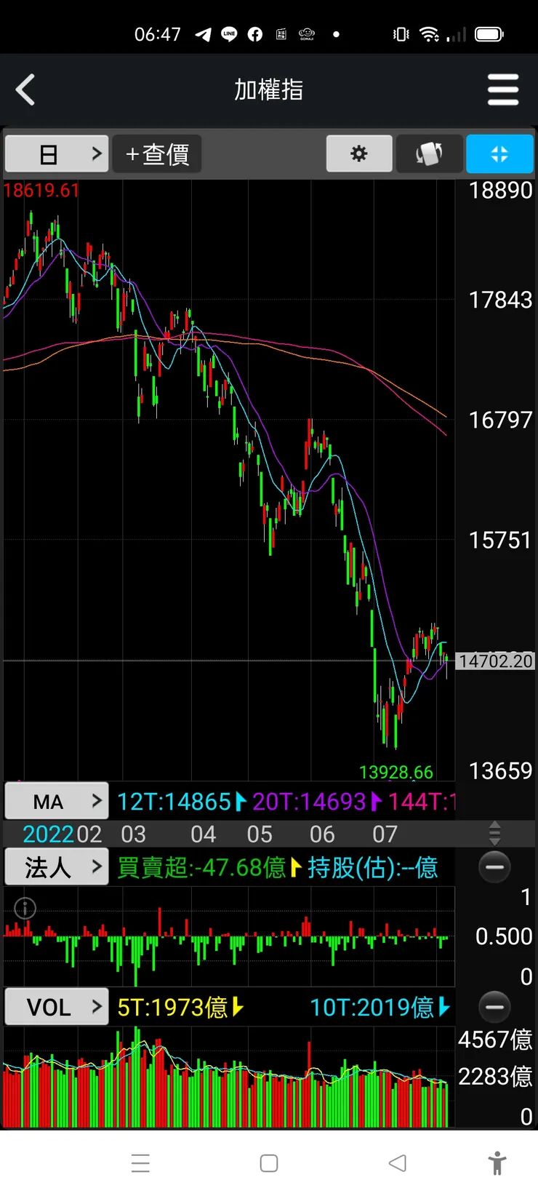Tap the info icon in 法人 chart
538x1196 pixels.
coord(25,908)
